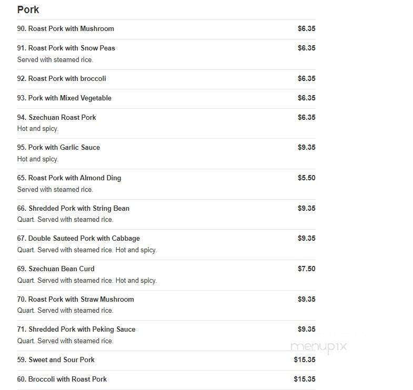Pick 70. Roast Pork with Straw Mushroom
Viewport: 413px width, 390px height.
tap(76, 299)
